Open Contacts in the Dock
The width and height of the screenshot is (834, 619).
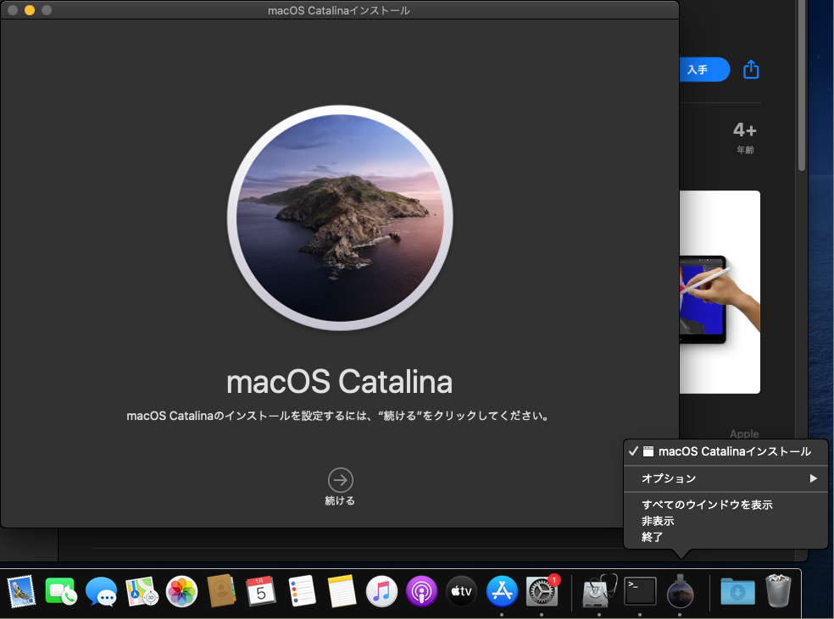point(221,591)
